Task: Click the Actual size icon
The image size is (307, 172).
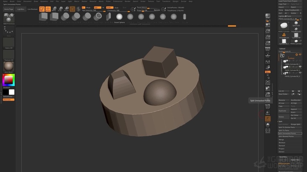Action: [x=268, y=37]
